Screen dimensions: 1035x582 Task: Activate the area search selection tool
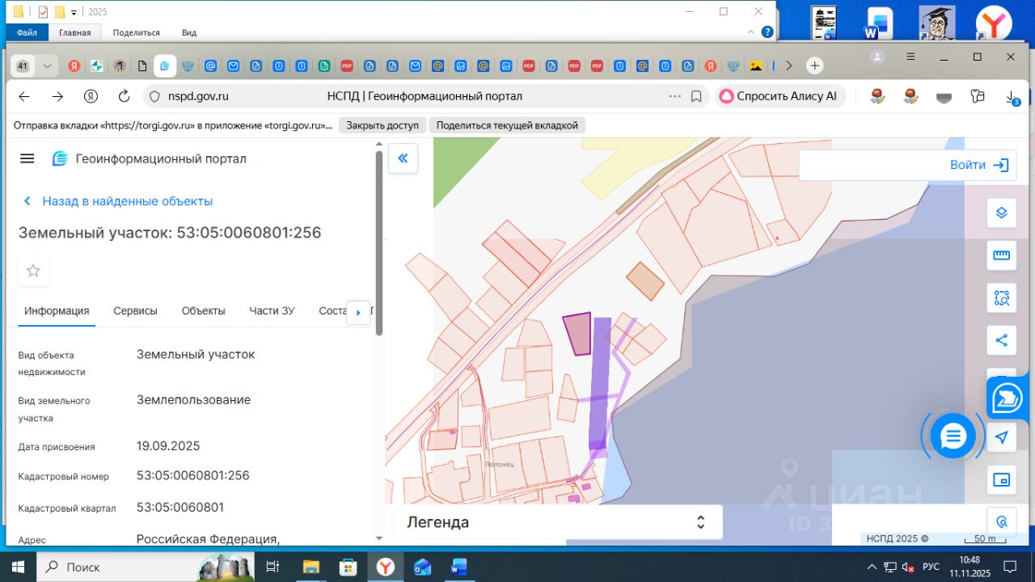1001,298
